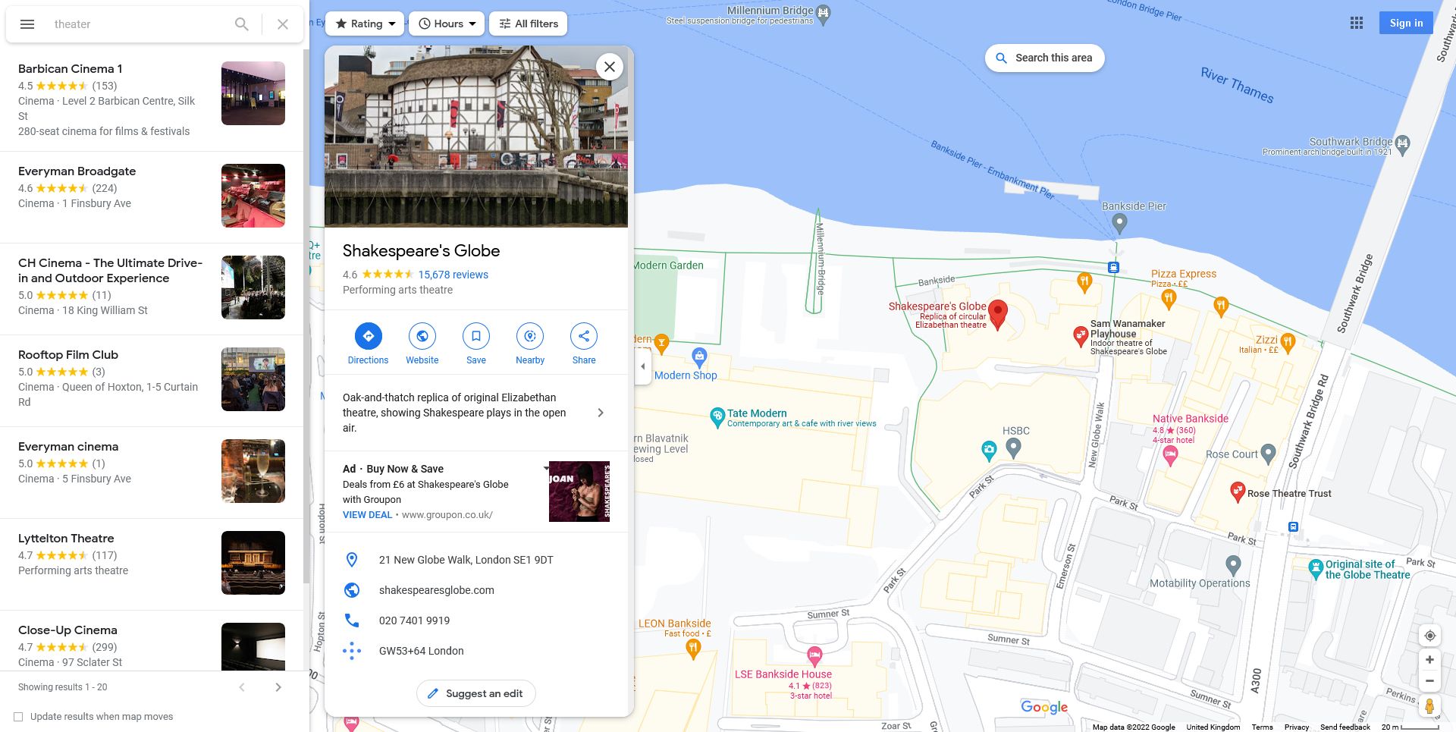Select CH Cinema drive-in result
The height and width of the screenshot is (732, 1456).
(152, 289)
